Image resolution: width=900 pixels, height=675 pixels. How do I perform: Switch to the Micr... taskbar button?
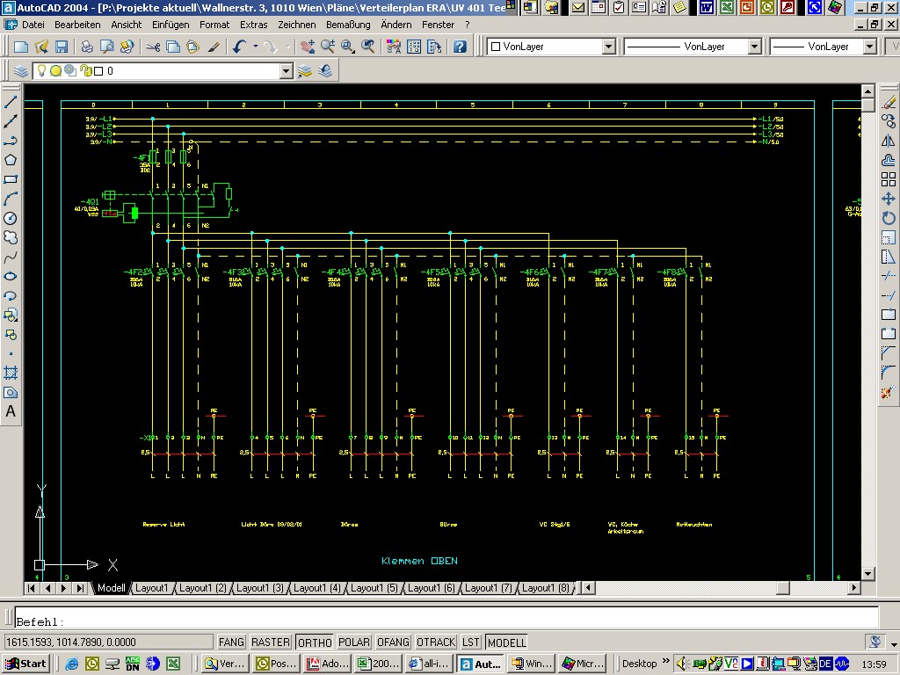click(583, 664)
